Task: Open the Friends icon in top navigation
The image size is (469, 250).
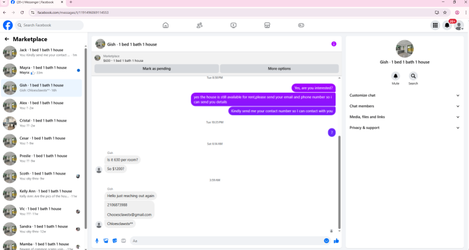Action: [x=200, y=26]
